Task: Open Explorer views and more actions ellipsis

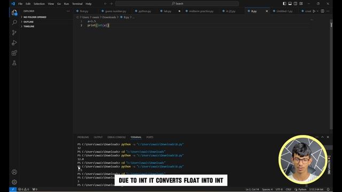Action: pos(68,11)
